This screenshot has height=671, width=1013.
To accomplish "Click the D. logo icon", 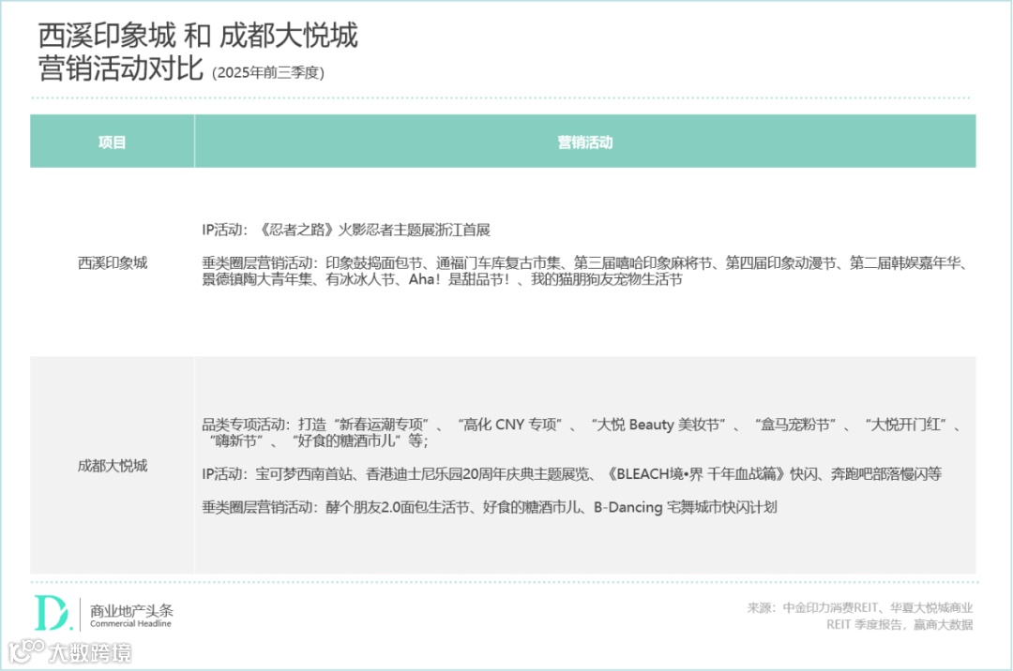I will click(53, 612).
